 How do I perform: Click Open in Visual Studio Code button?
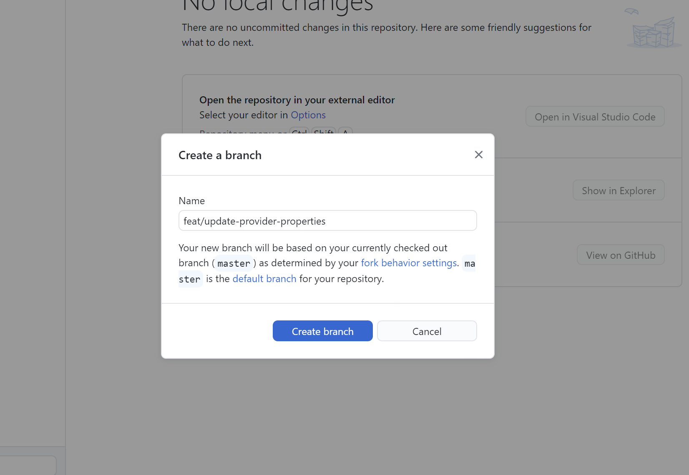coord(595,117)
